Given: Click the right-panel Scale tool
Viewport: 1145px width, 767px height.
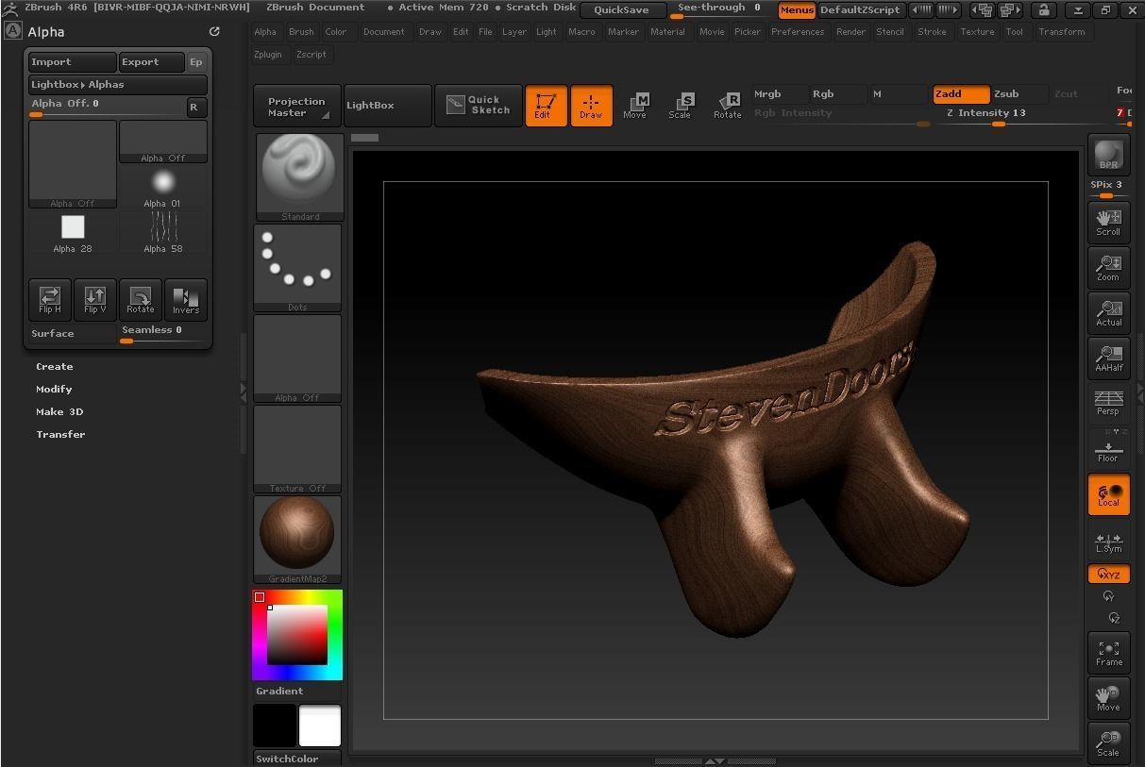Looking at the screenshot, I should pos(1108,742).
